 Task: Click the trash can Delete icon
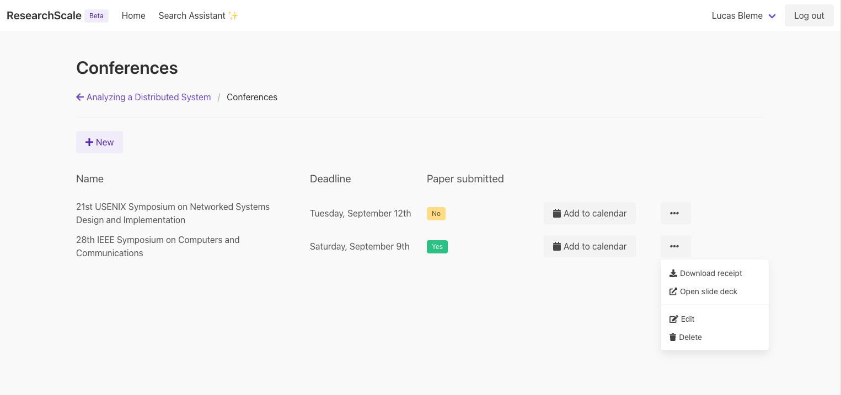[673, 337]
